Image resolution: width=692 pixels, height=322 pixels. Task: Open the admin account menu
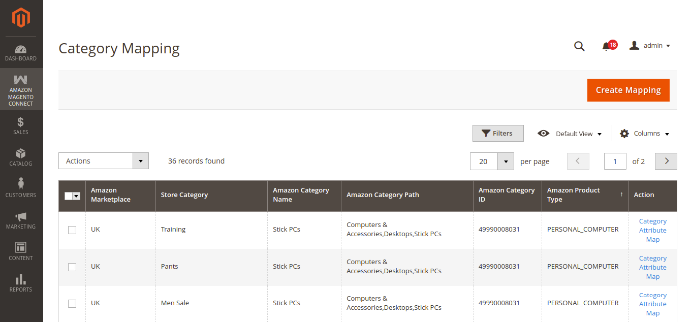[x=650, y=46]
